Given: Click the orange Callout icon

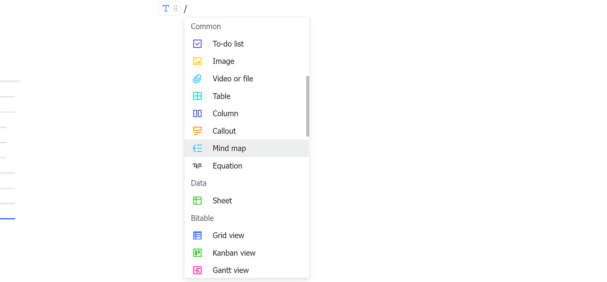Looking at the screenshot, I should click(x=197, y=131).
